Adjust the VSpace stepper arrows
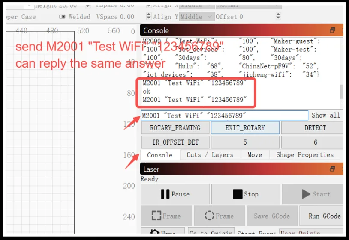349x240 pixels. (148, 16)
